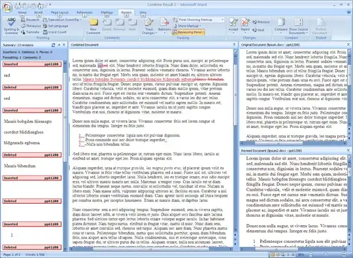Run Spelling & Grammar check
This screenshot has height=258, width=353.
point(11,26)
